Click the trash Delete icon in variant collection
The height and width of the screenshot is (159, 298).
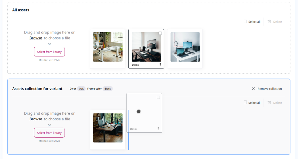(x=269, y=103)
